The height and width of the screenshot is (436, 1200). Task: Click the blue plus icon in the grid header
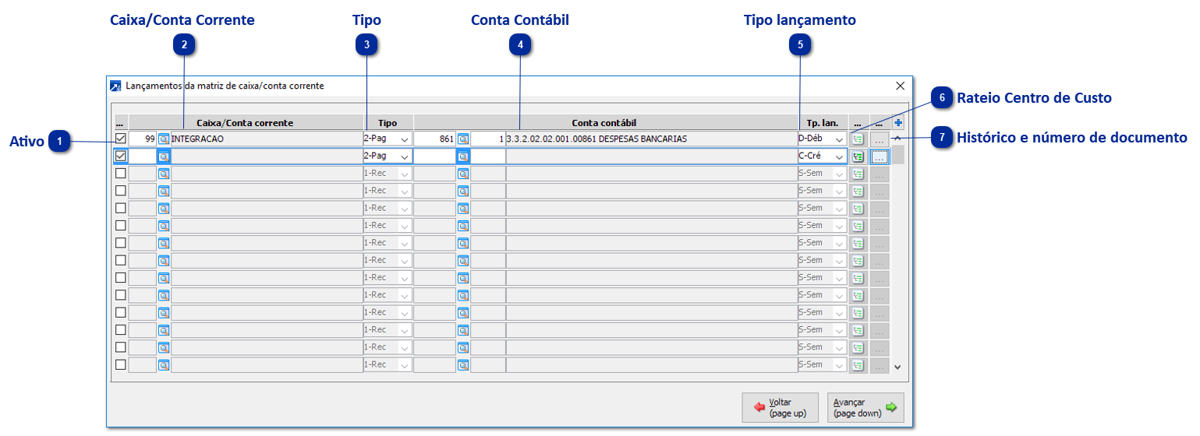[898, 123]
